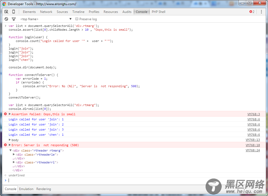Viewport: 268px width, 196px height.
Task: Select the bottom drawer Console tab
Action: tap(10, 189)
